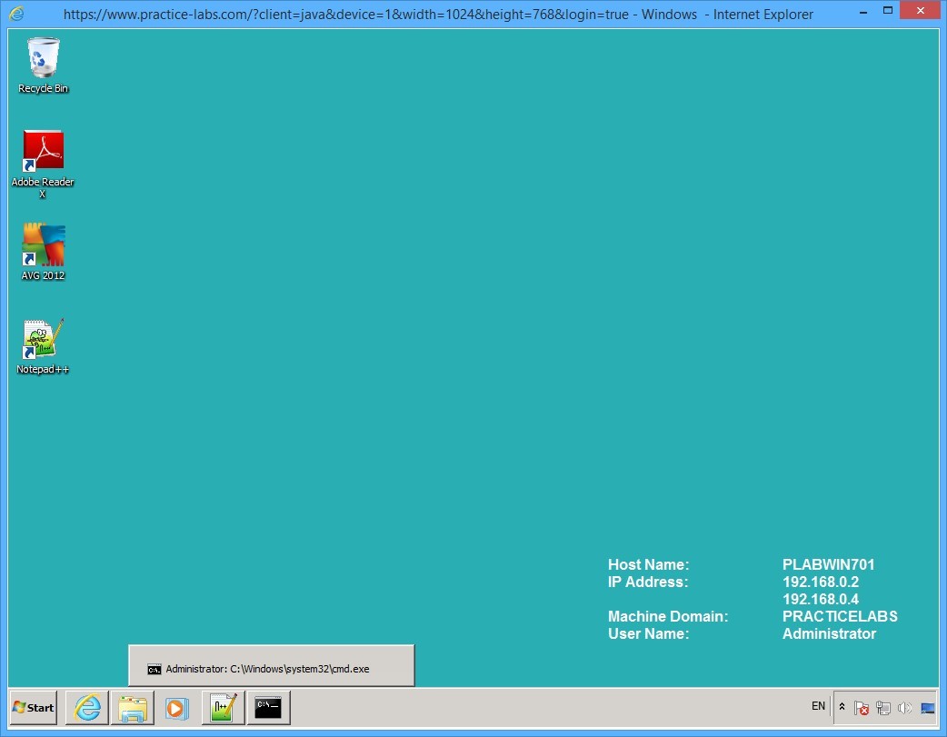Open AVG 2012 from the desktop
This screenshot has width=947, height=737.
(x=42, y=244)
